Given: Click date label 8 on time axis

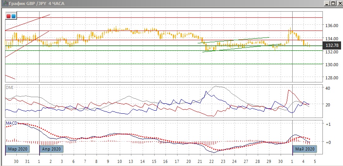Looking at the screenshot, I should pos(97,161).
